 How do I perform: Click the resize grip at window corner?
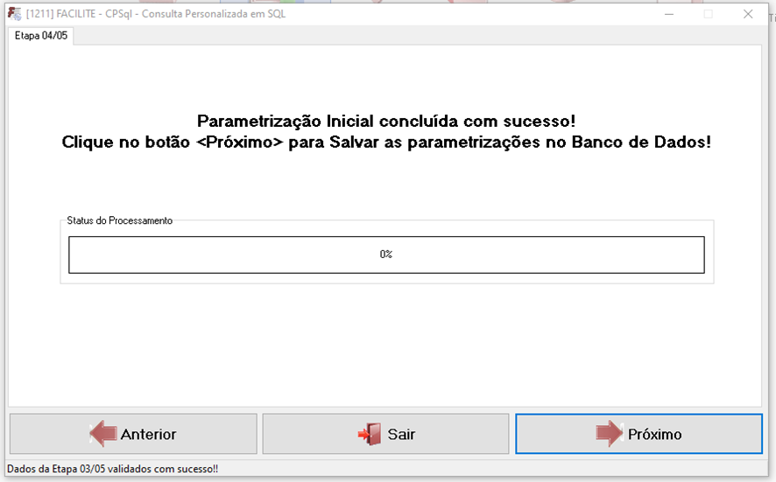(x=769, y=475)
